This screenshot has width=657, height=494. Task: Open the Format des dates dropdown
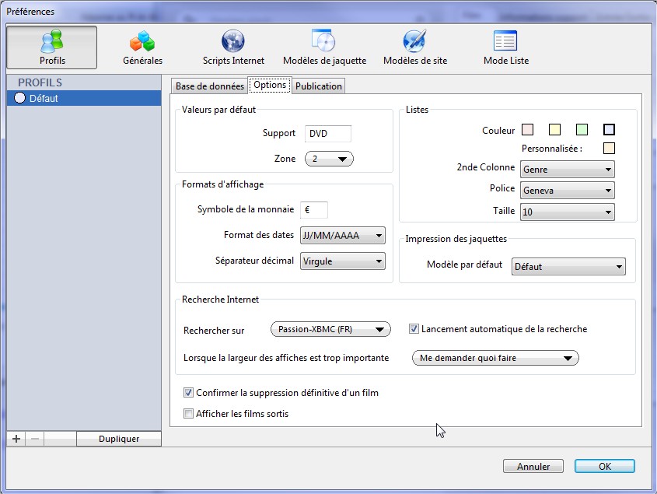(343, 235)
